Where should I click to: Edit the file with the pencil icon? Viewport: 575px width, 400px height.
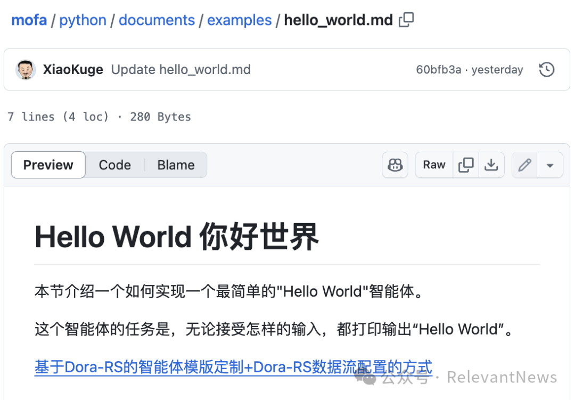pos(524,165)
